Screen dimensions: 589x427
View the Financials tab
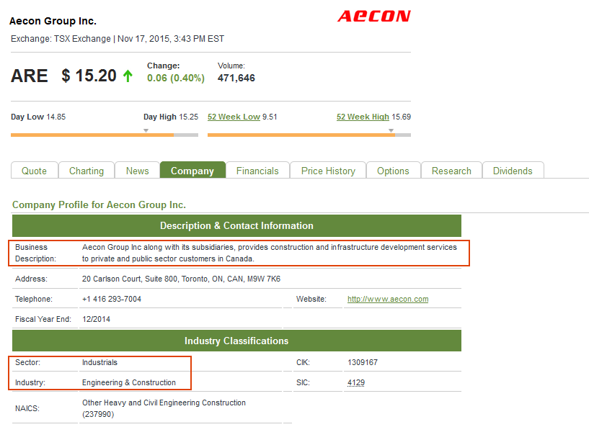(257, 171)
